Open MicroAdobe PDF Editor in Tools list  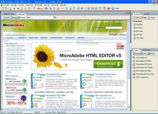point(142,64)
